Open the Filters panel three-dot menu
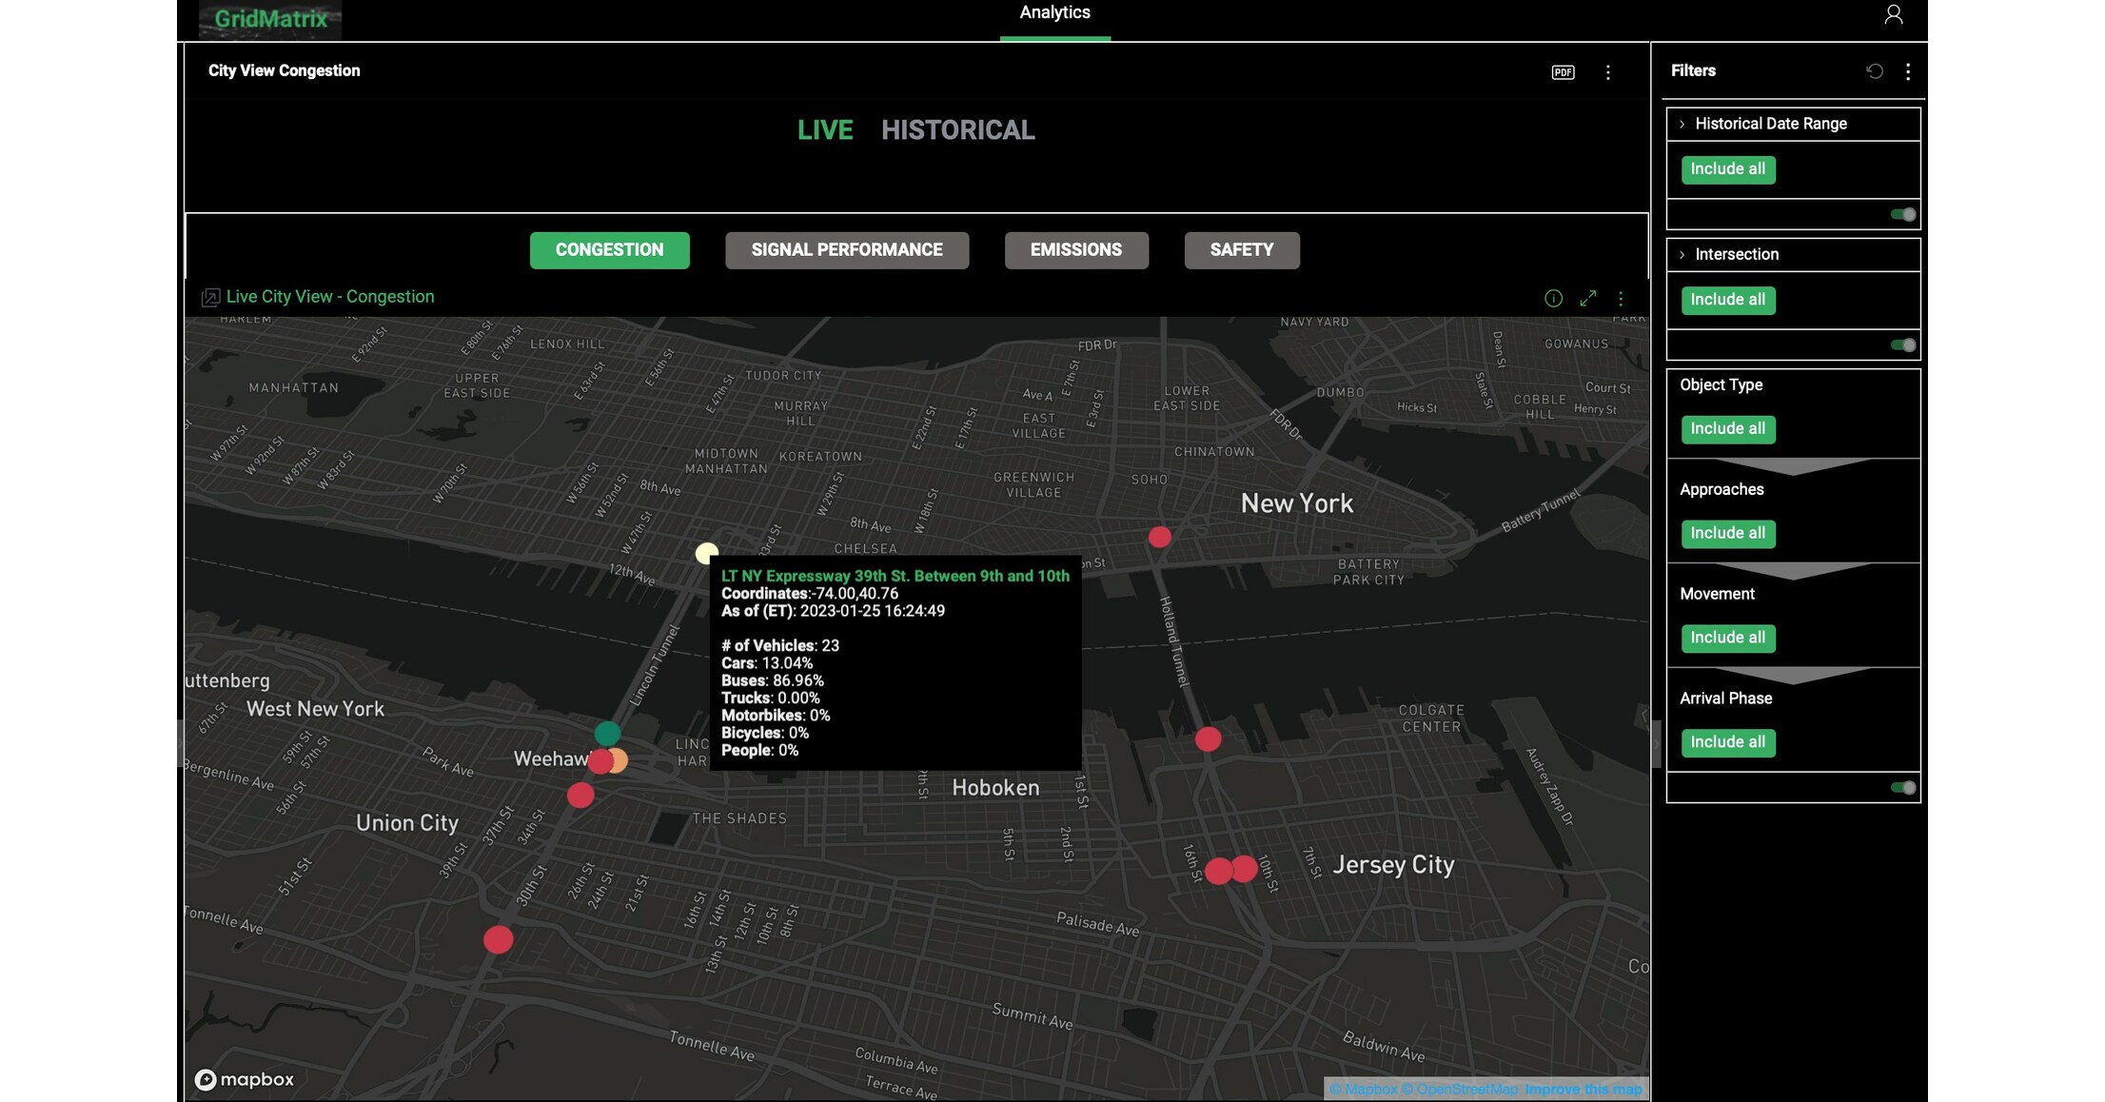2105x1102 pixels. tap(1907, 71)
